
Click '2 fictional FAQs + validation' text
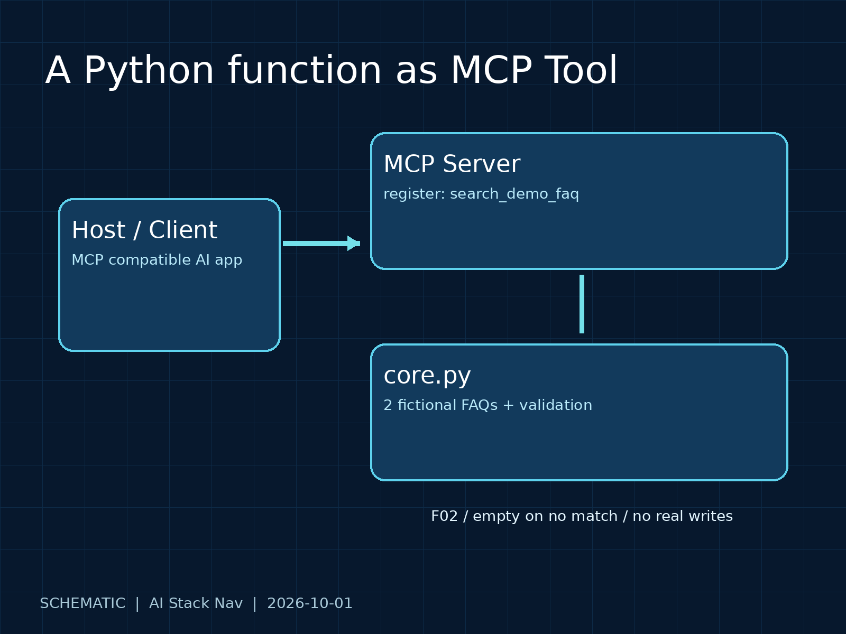coord(488,405)
